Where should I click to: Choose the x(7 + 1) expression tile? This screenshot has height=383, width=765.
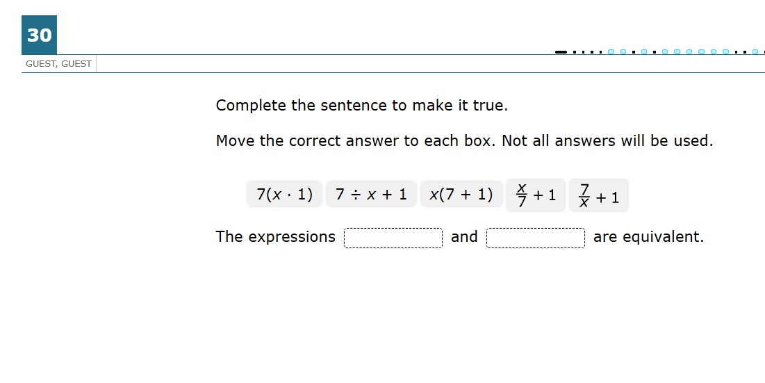click(x=461, y=194)
